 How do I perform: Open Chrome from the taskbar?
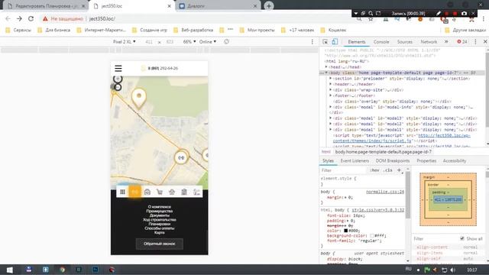pyautogui.click(x=62, y=270)
